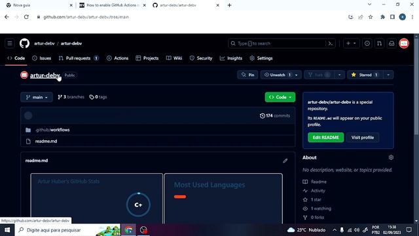View the 0 tags link
Image resolution: width=419 pixels, height=236 pixels.
tap(98, 97)
